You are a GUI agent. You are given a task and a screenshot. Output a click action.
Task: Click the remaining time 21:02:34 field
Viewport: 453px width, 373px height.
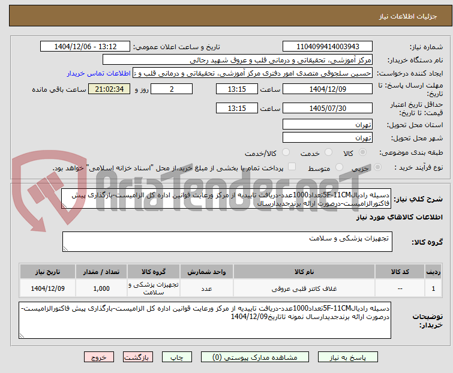tap(109, 89)
